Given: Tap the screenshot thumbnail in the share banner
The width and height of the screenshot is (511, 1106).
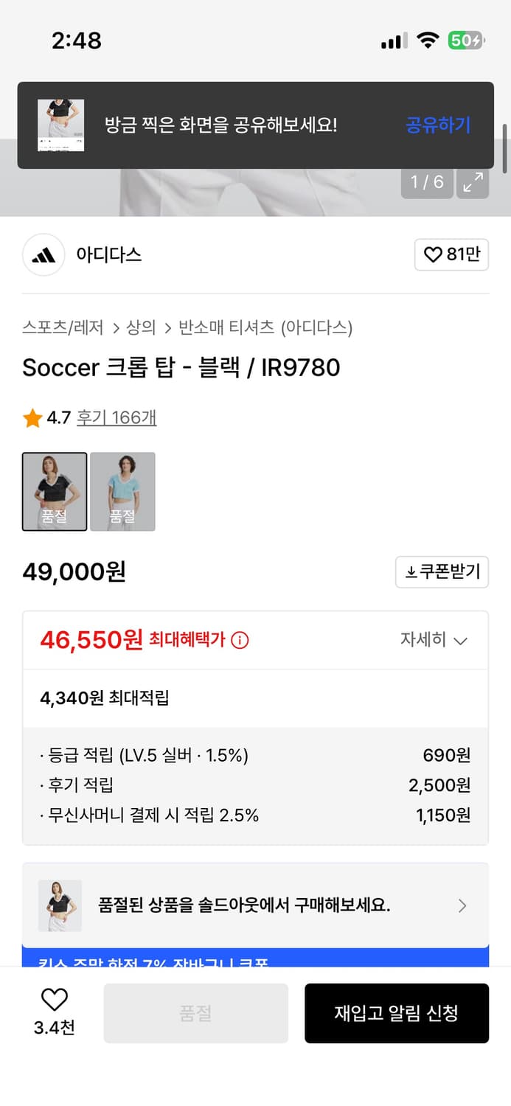Looking at the screenshot, I should click(62, 125).
